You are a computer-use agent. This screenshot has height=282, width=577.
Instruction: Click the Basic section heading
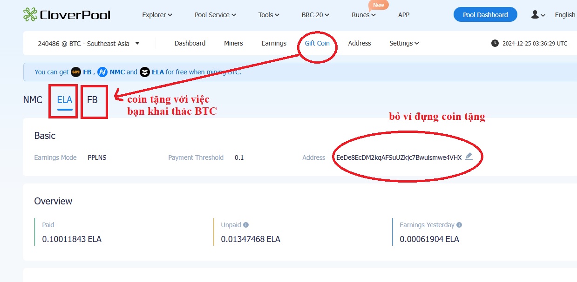click(45, 136)
